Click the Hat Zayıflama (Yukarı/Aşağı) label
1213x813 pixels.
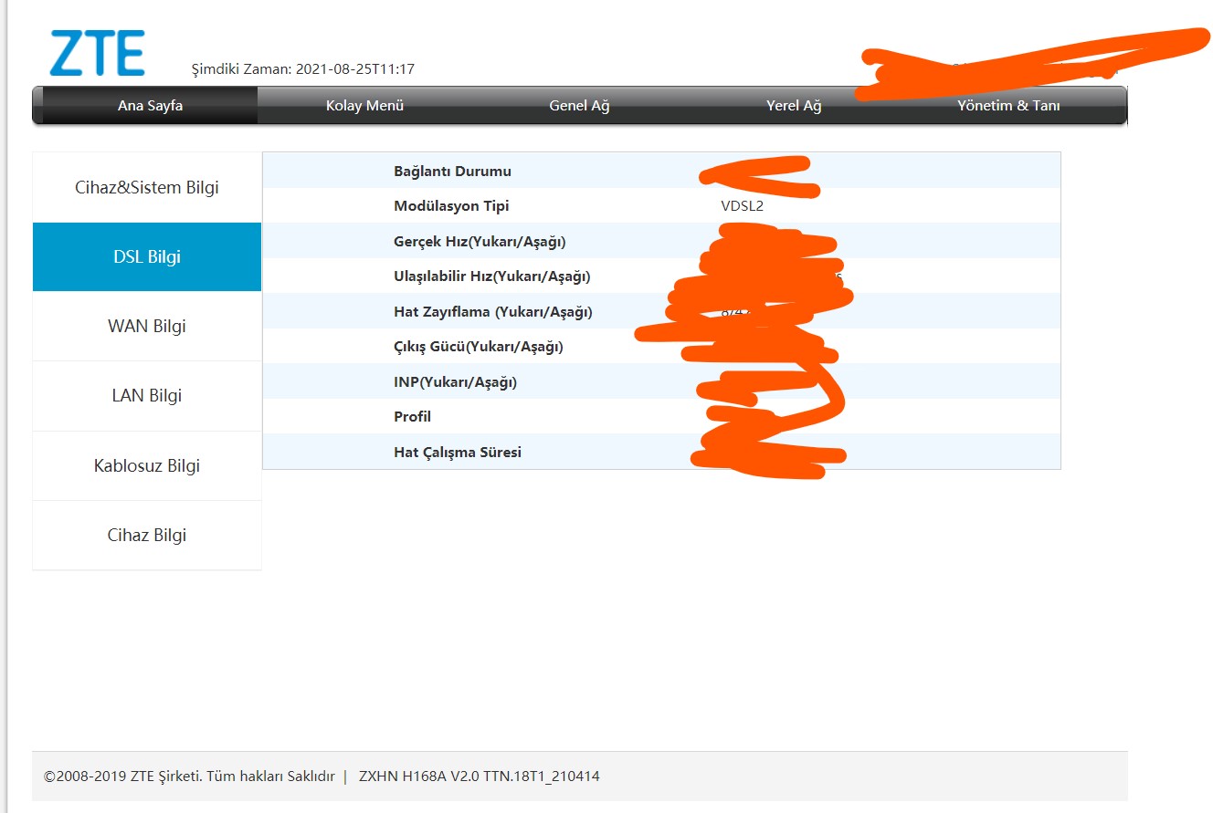493,312
